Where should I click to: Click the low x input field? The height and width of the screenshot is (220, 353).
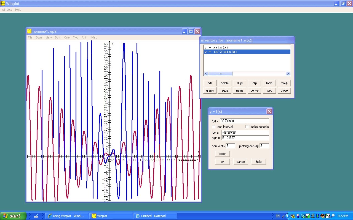(x=245, y=132)
